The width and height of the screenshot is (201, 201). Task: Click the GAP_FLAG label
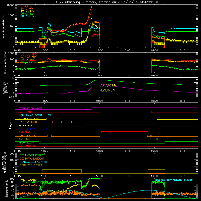(25, 112)
